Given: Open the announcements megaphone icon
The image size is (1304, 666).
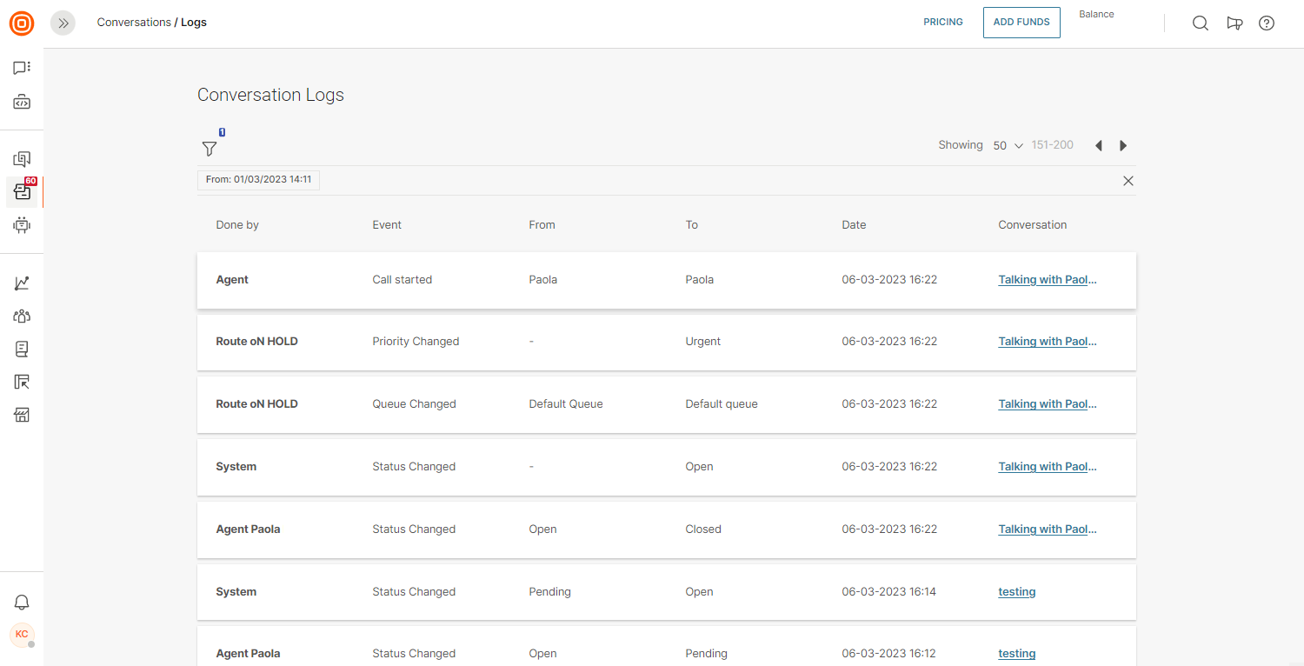Looking at the screenshot, I should click(1234, 23).
